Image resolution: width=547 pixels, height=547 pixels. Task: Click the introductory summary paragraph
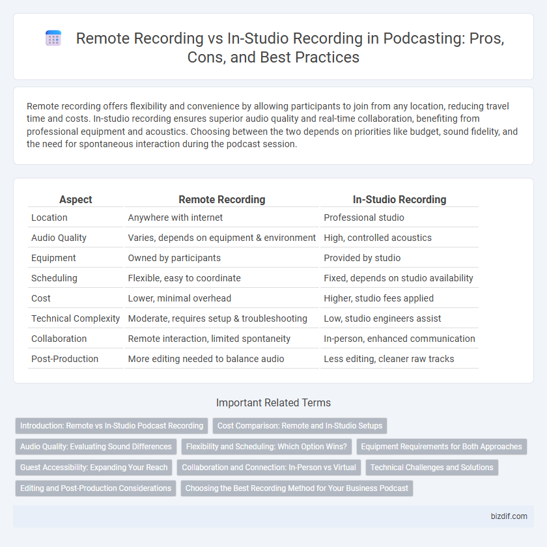point(272,125)
